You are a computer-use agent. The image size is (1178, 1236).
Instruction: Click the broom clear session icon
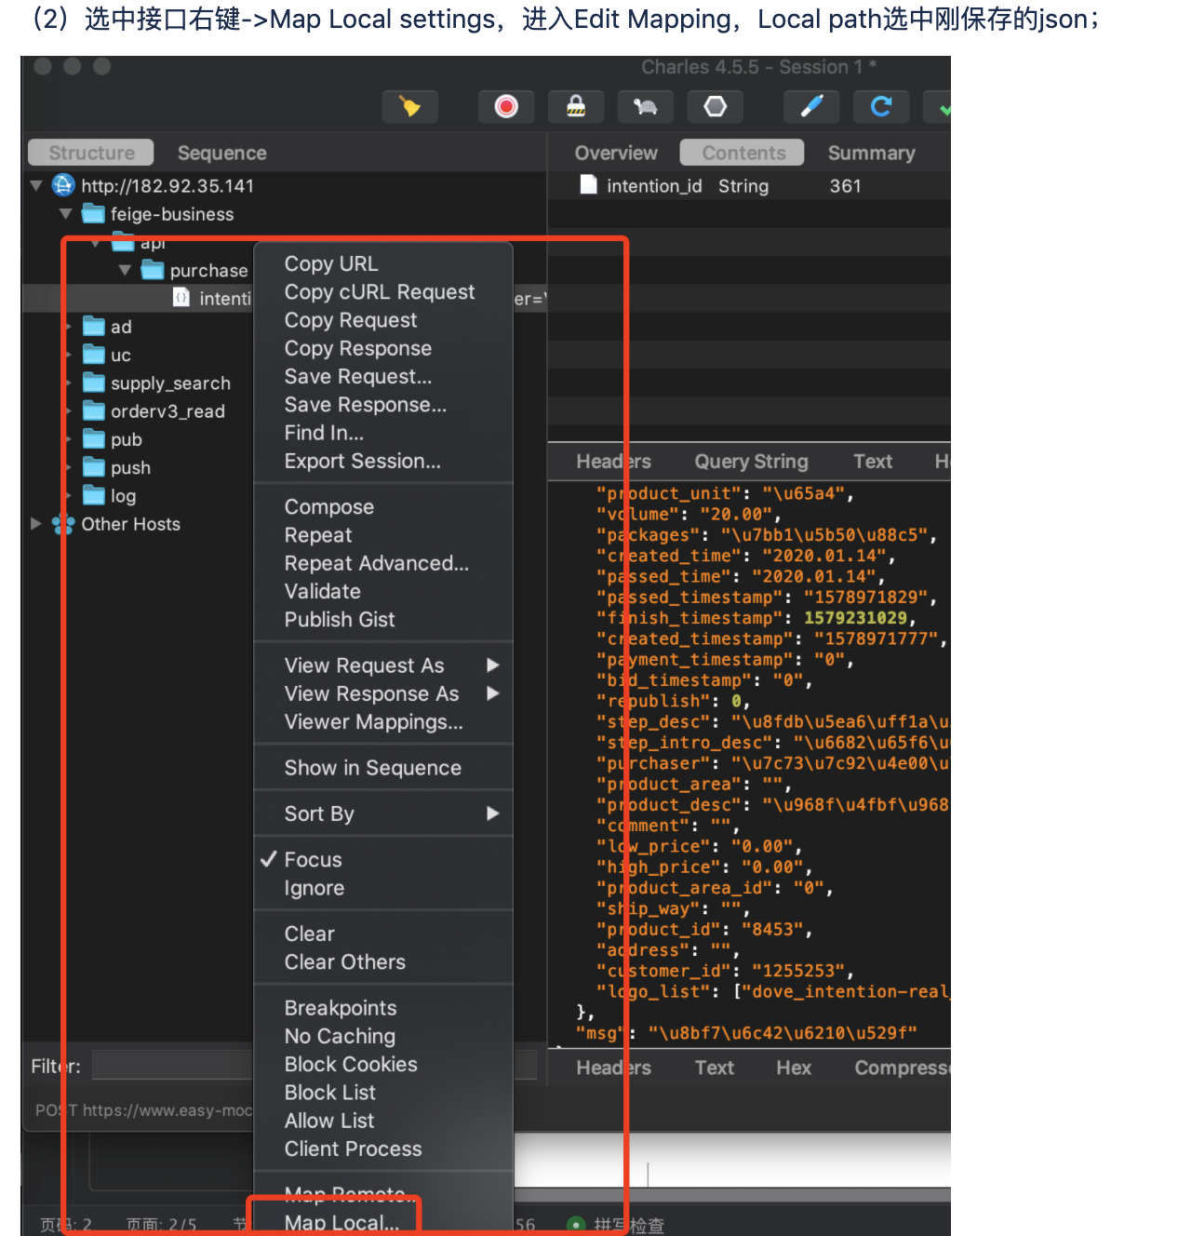pos(410,107)
